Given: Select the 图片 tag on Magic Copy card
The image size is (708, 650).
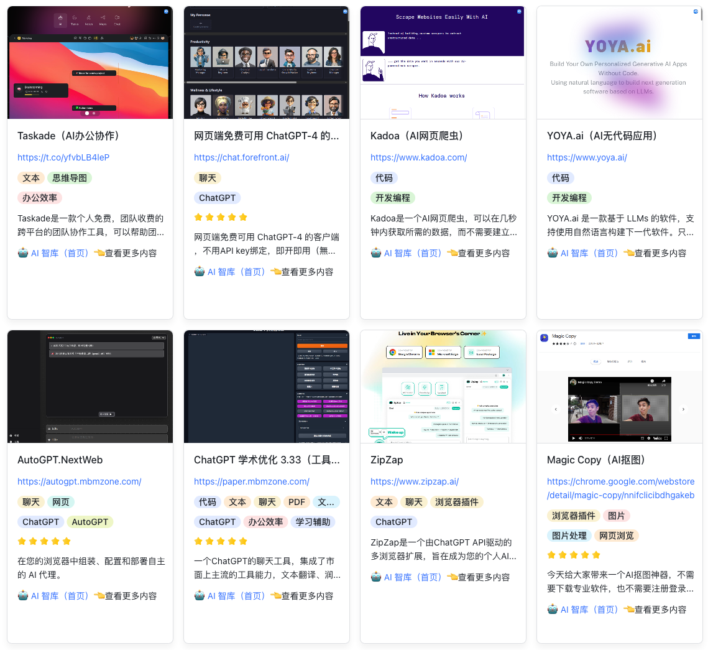Looking at the screenshot, I should tap(617, 516).
